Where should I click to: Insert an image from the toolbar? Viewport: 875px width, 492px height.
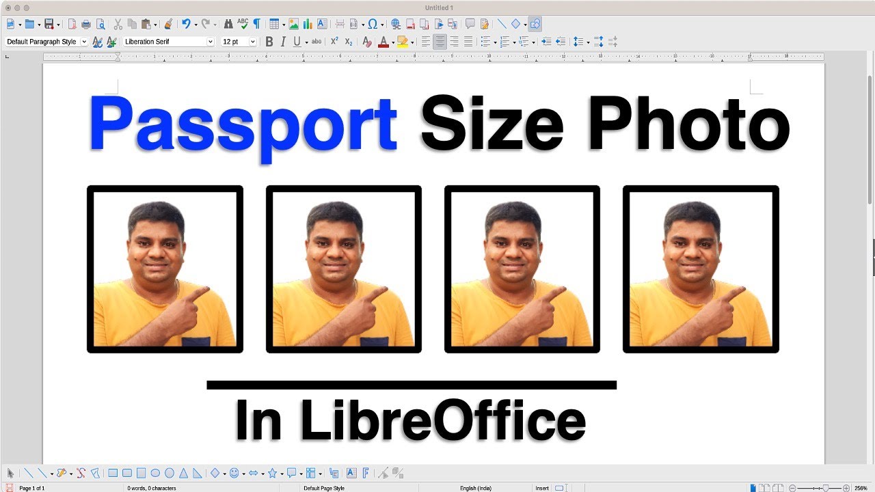coord(293,24)
